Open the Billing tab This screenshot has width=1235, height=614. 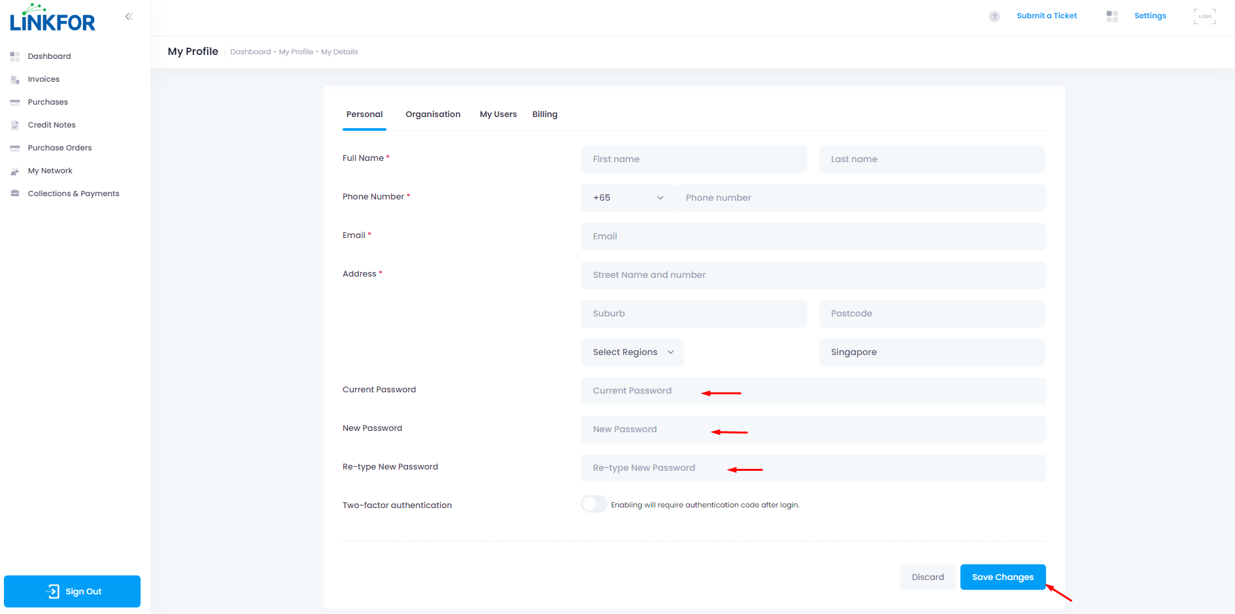tap(545, 114)
